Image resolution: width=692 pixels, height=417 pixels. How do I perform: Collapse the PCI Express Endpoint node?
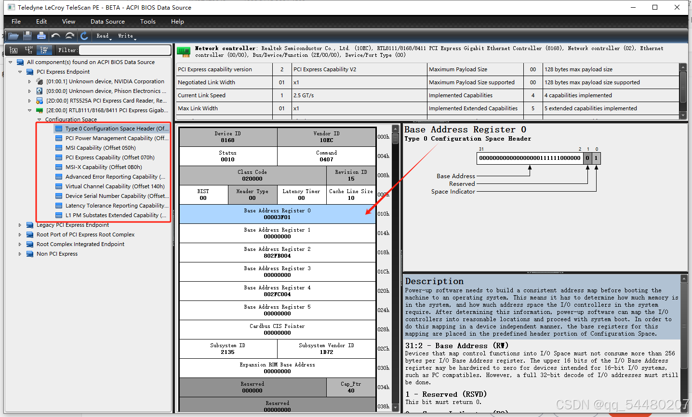coord(20,72)
